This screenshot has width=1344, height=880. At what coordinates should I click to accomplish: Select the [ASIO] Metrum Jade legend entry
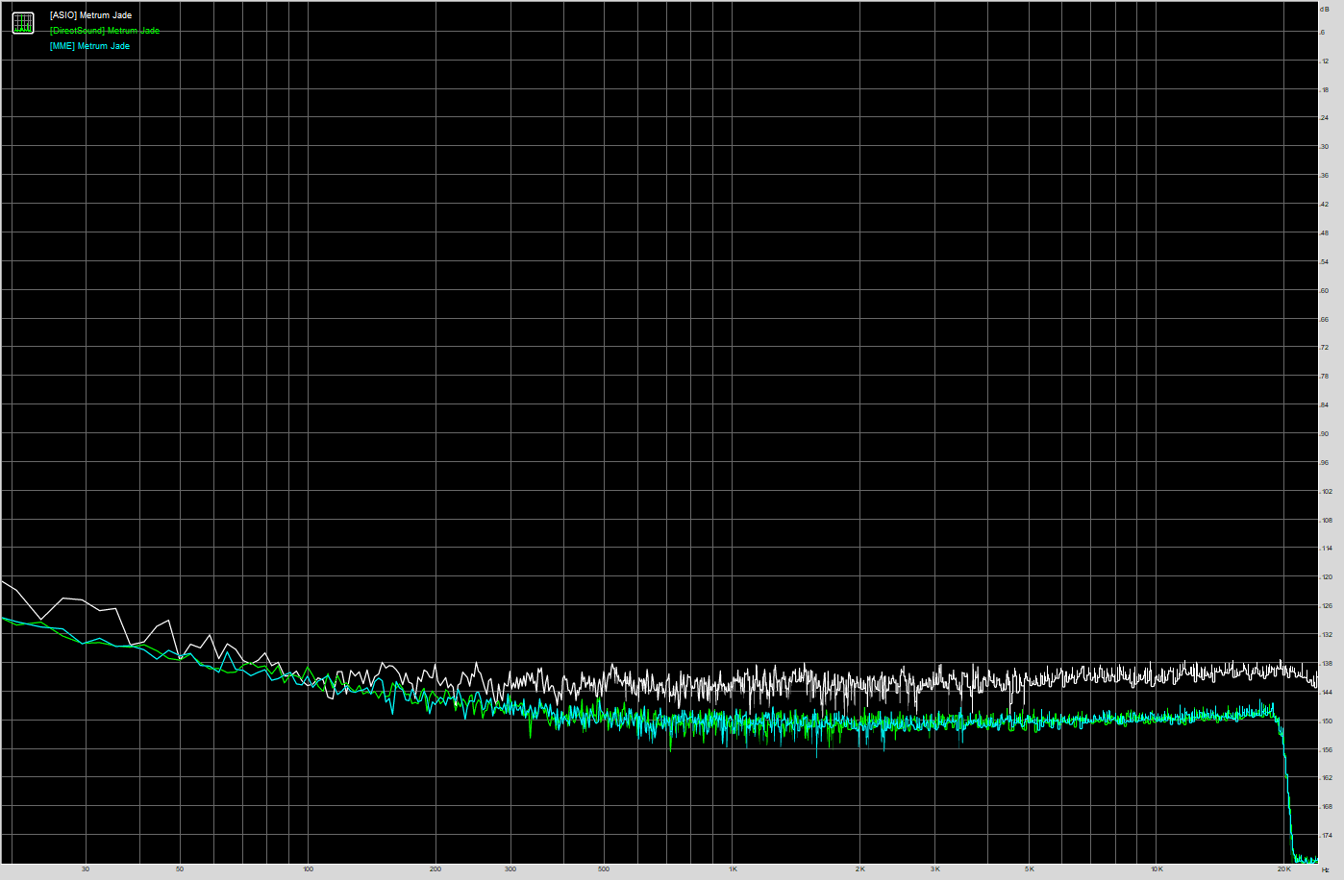(x=90, y=15)
